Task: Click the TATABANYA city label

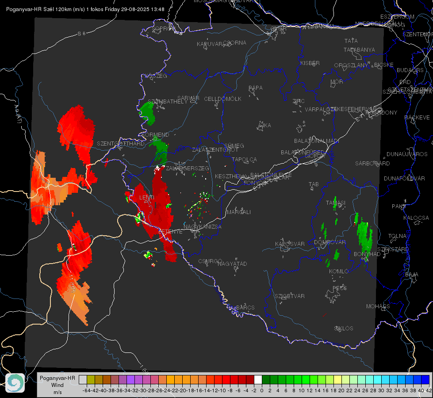Action: point(359,50)
